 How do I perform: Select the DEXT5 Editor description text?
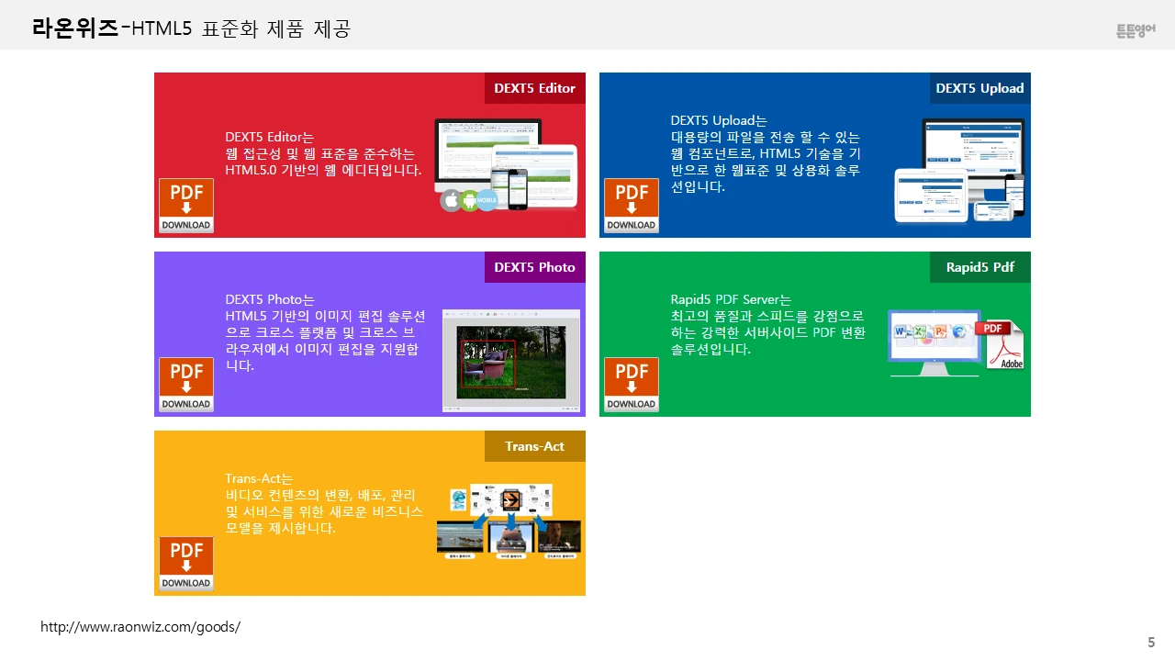click(x=324, y=153)
